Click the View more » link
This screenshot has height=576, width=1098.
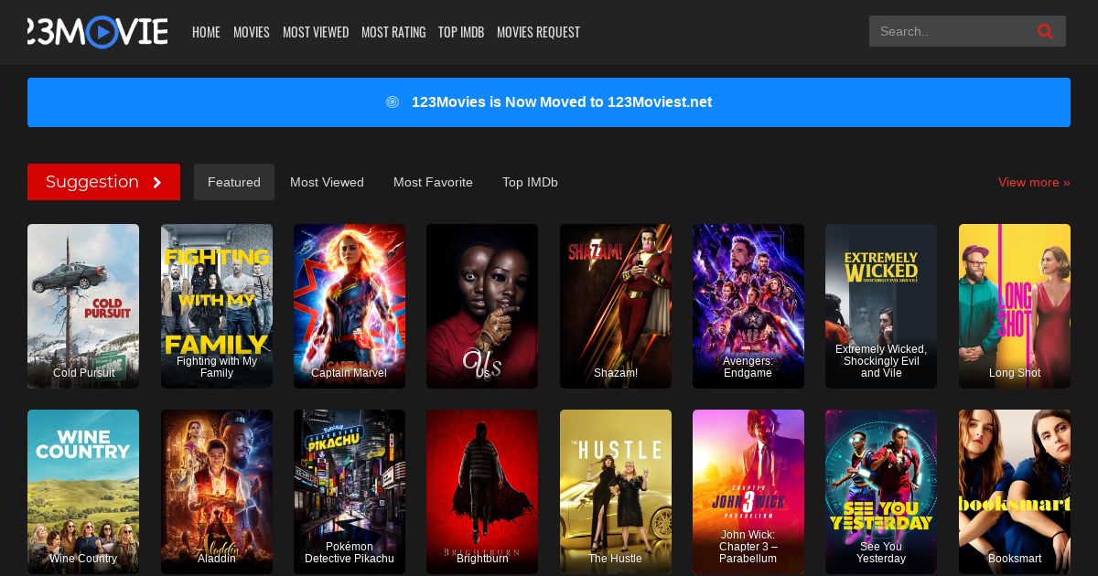point(1034,182)
